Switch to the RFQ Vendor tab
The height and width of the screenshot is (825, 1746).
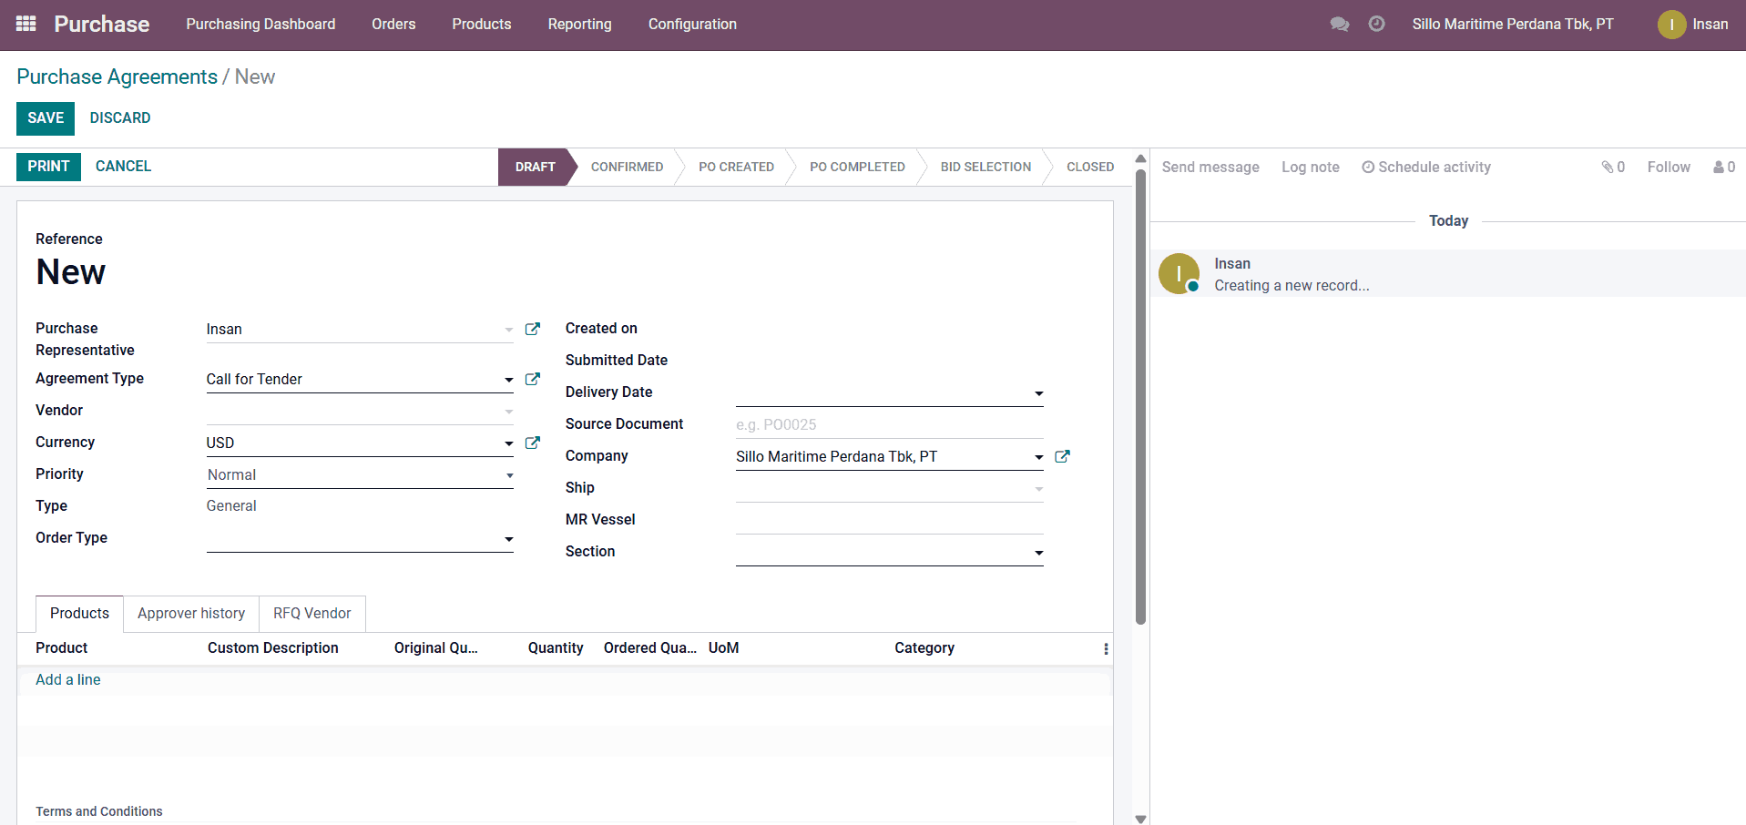311,614
